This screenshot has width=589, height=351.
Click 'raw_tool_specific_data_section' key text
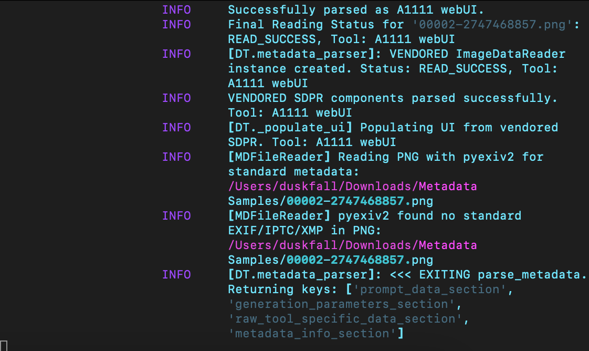pyautogui.click(x=345, y=319)
